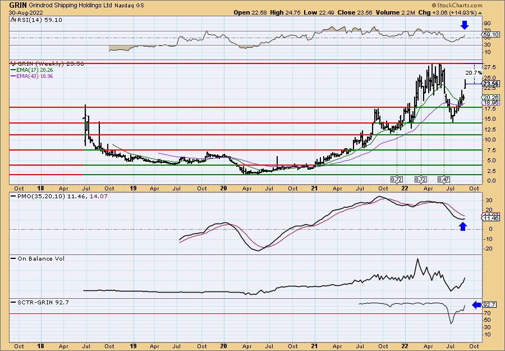Click the 30-Aug-2022 chart date
Image resolution: width=505 pixels, height=351 pixels.
coord(25,12)
